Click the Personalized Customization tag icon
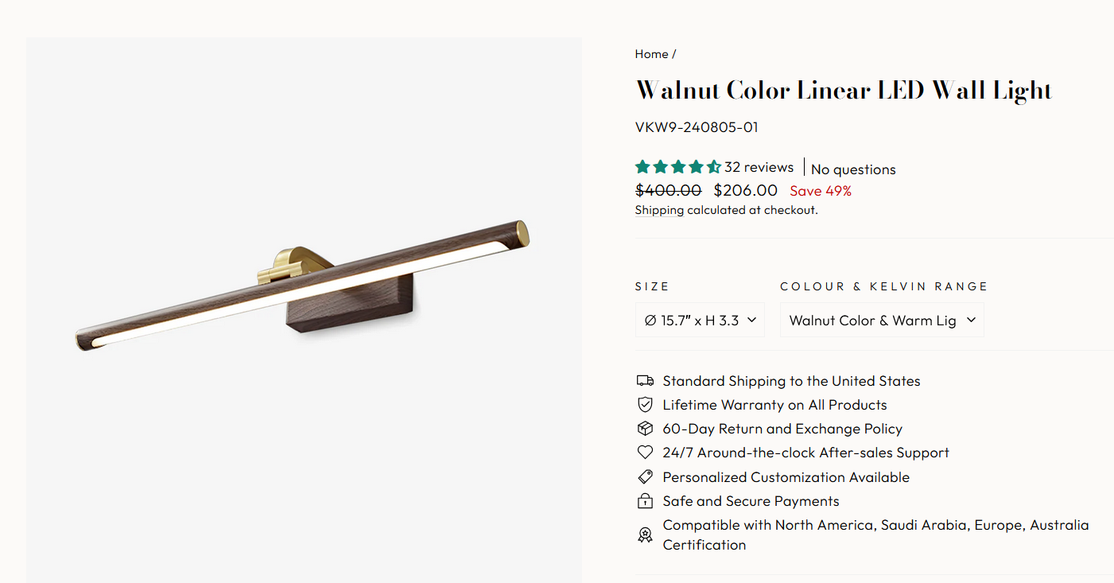 point(645,477)
